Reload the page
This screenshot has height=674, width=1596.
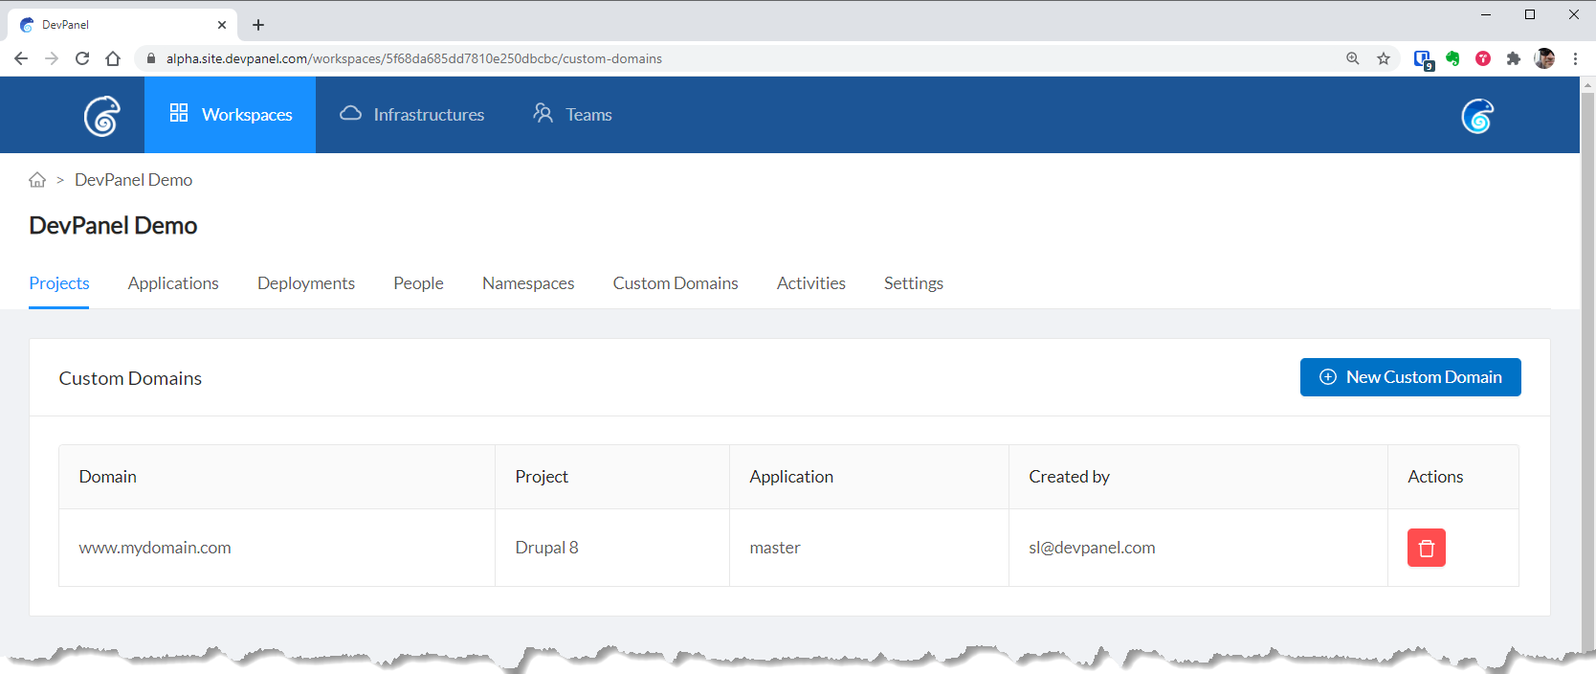point(82,58)
